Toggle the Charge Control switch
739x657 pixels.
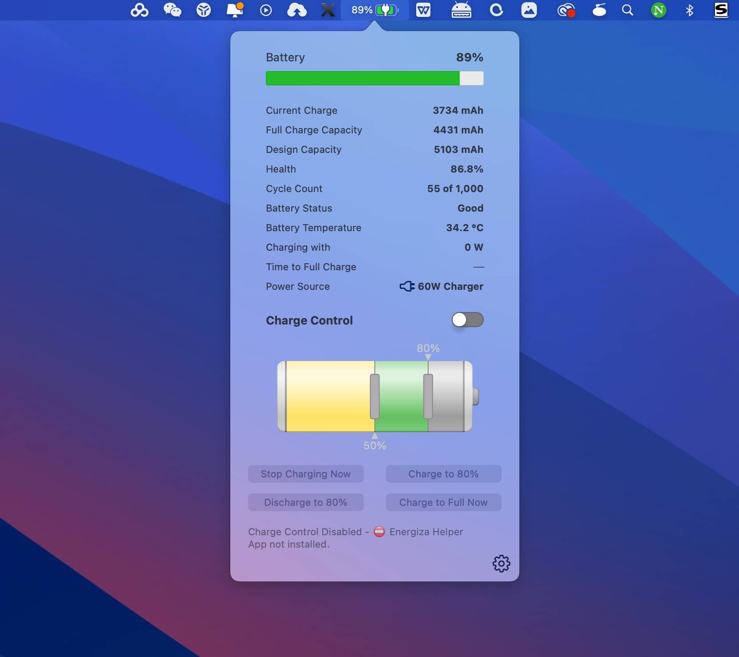tap(467, 320)
